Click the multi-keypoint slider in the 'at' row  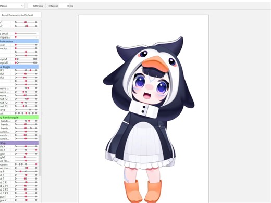tap(26, 113)
